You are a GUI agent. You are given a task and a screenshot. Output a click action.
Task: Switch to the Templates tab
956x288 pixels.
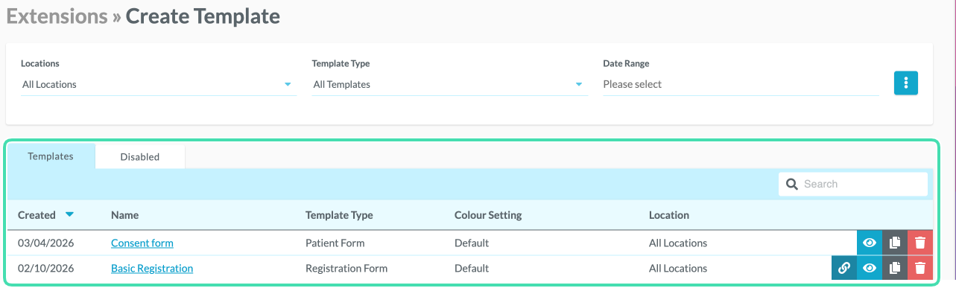pos(51,156)
